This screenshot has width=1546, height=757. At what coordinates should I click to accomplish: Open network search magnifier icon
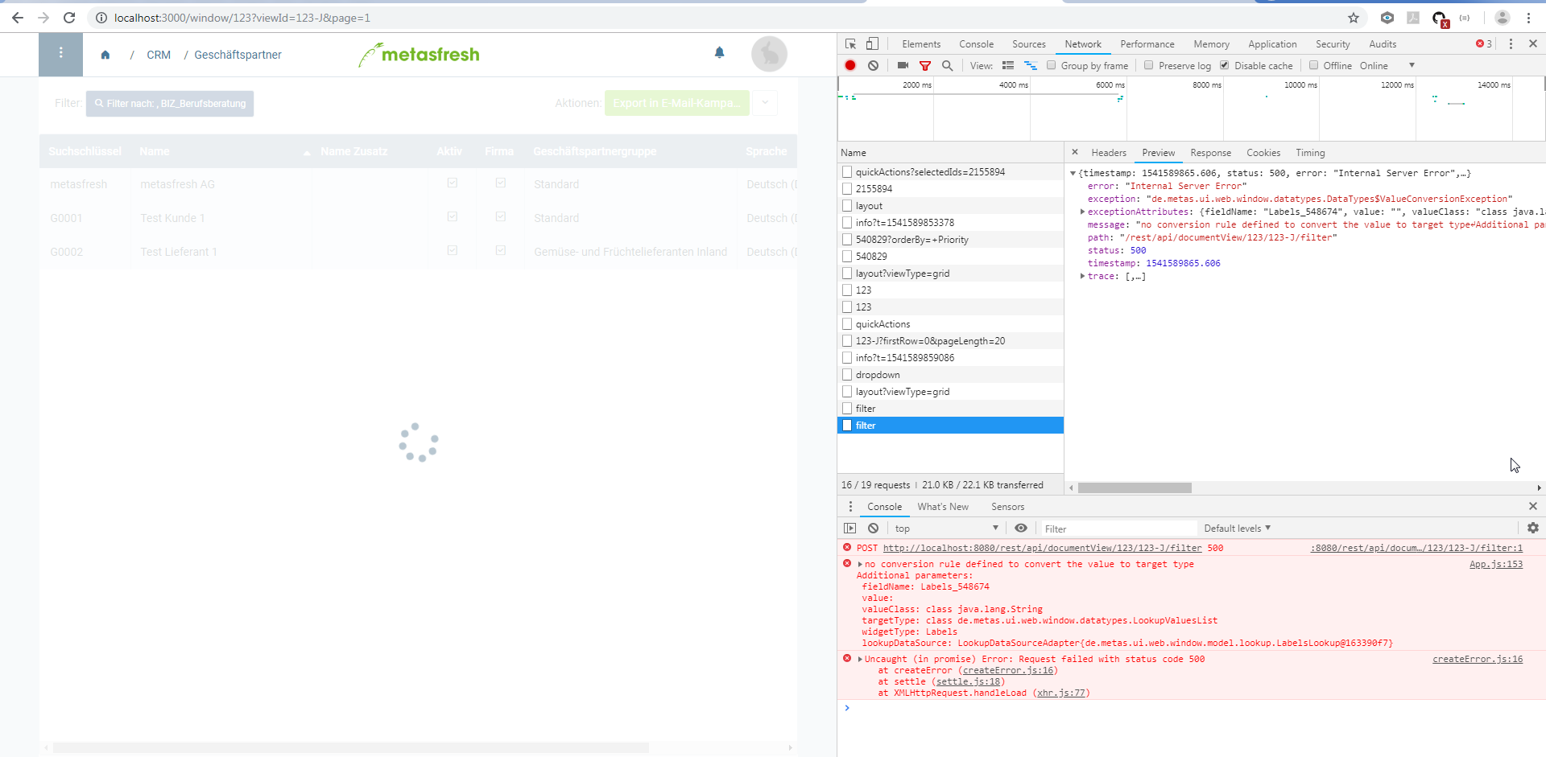point(948,65)
